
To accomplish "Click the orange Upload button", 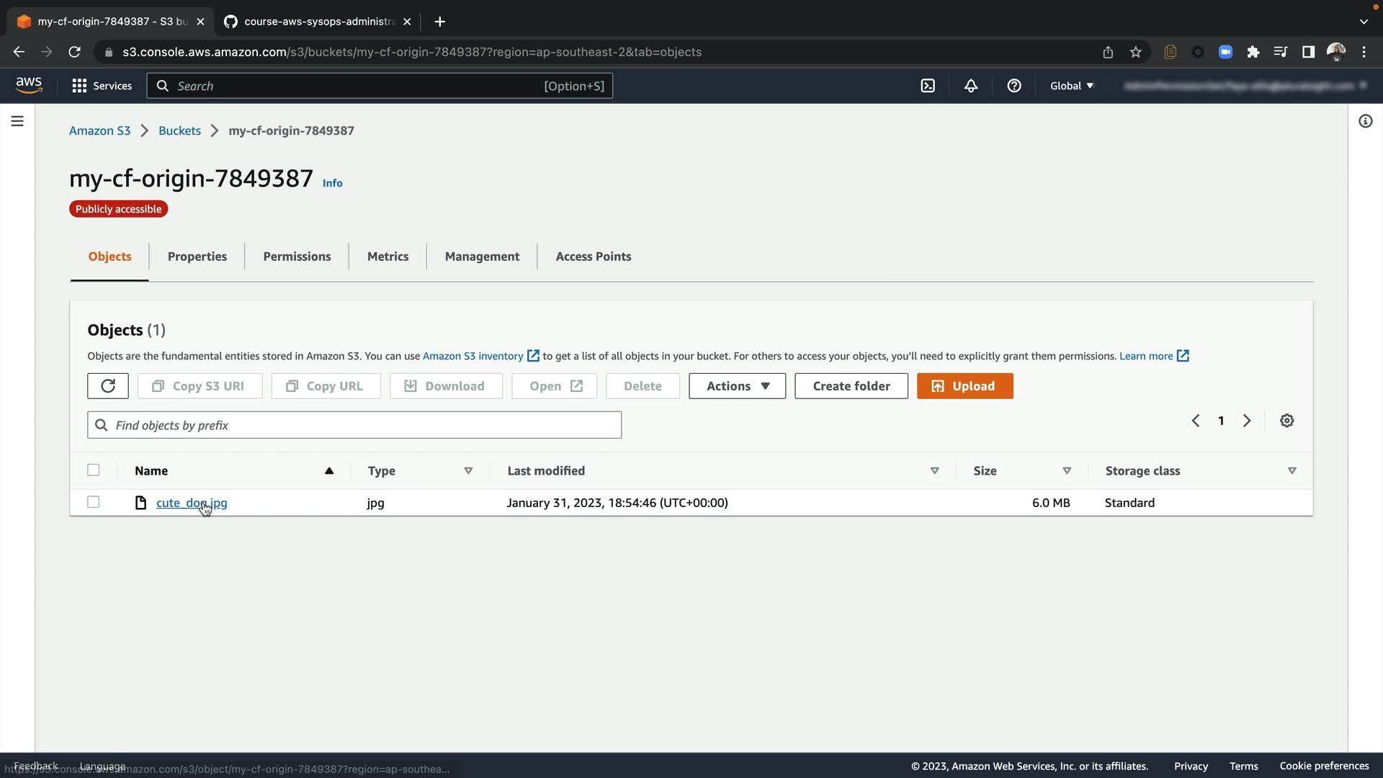I will coord(964,386).
